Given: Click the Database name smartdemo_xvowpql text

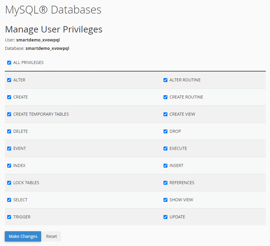Looking at the screenshot, I should coord(47,48).
